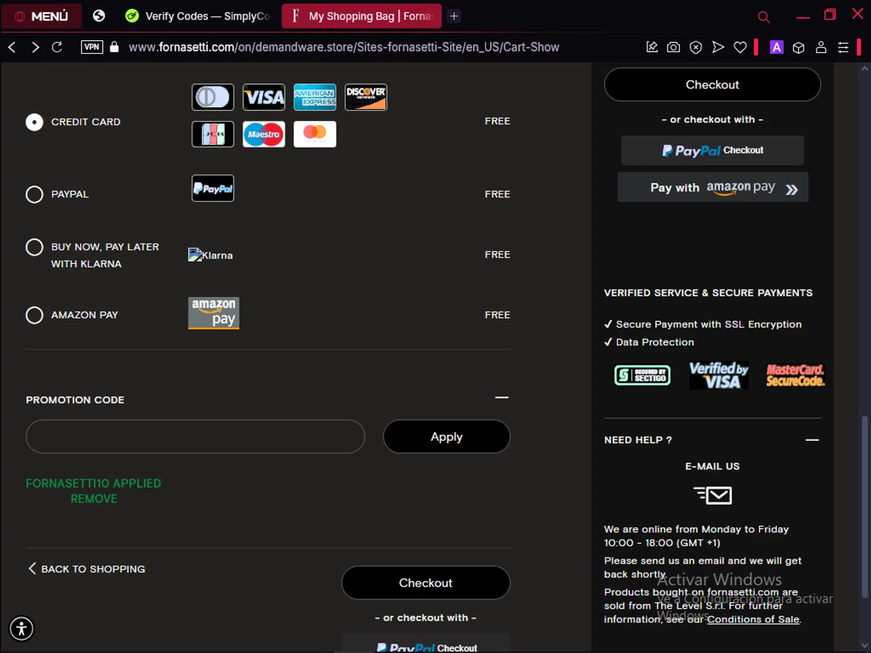
Task: Toggle the VPN badge
Action: pyautogui.click(x=92, y=47)
